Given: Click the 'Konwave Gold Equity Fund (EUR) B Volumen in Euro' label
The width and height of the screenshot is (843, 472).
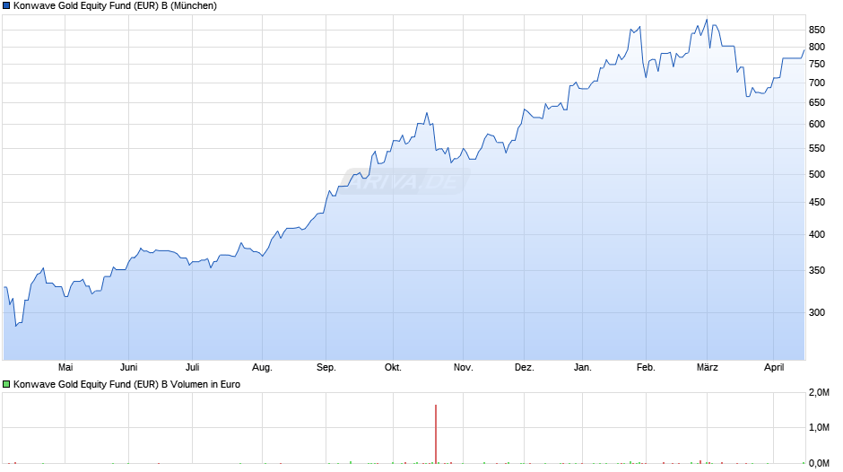Looking at the screenshot, I should pyautogui.click(x=126, y=384).
